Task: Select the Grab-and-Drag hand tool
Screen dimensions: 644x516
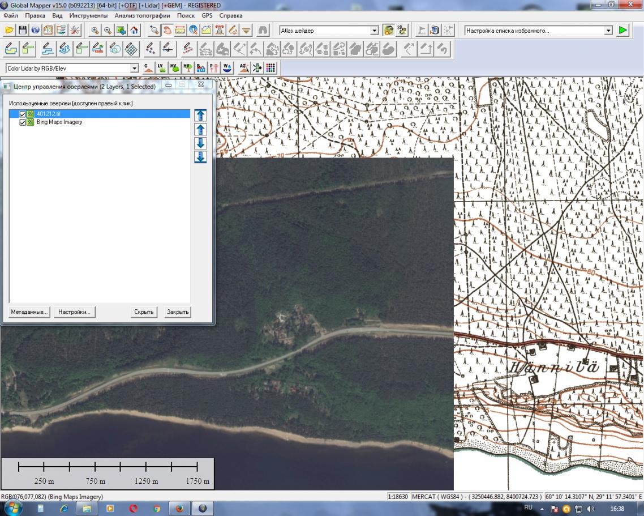Action: pos(167,31)
